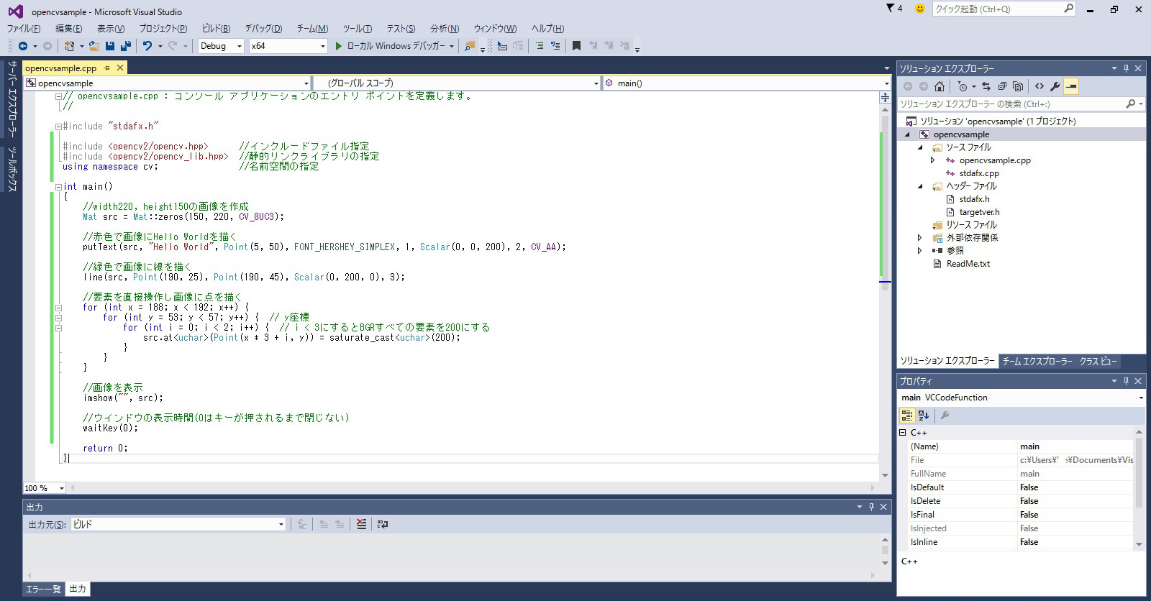Click the Home icon in Solution Explorer
Viewport: 1151px width, 601px height.
pyautogui.click(x=940, y=86)
